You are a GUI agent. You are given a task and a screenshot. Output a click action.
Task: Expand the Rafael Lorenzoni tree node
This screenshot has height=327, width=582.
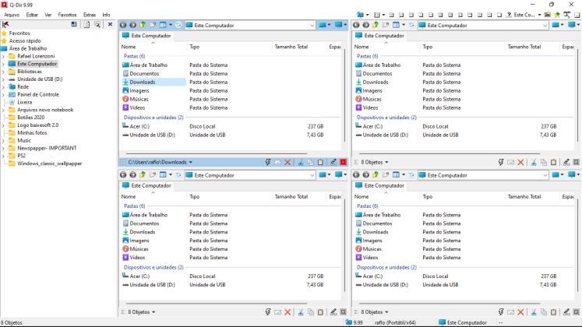pyautogui.click(x=3, y=56)
